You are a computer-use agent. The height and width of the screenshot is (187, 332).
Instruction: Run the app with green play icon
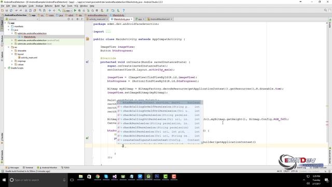[75, 10]
